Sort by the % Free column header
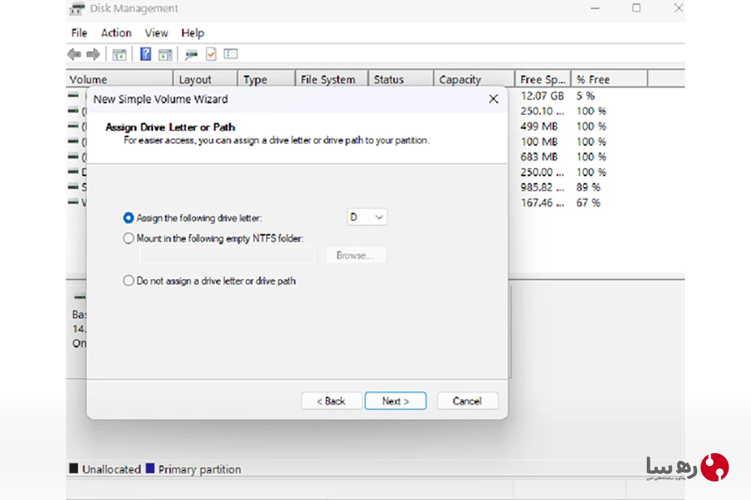Image resolution: width=751 pixels, height=500 pixels. 609,79
